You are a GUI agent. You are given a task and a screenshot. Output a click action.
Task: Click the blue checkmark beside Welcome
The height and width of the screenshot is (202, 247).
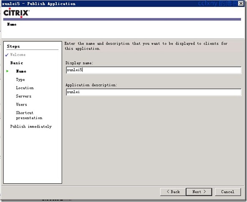click(7, 55)
